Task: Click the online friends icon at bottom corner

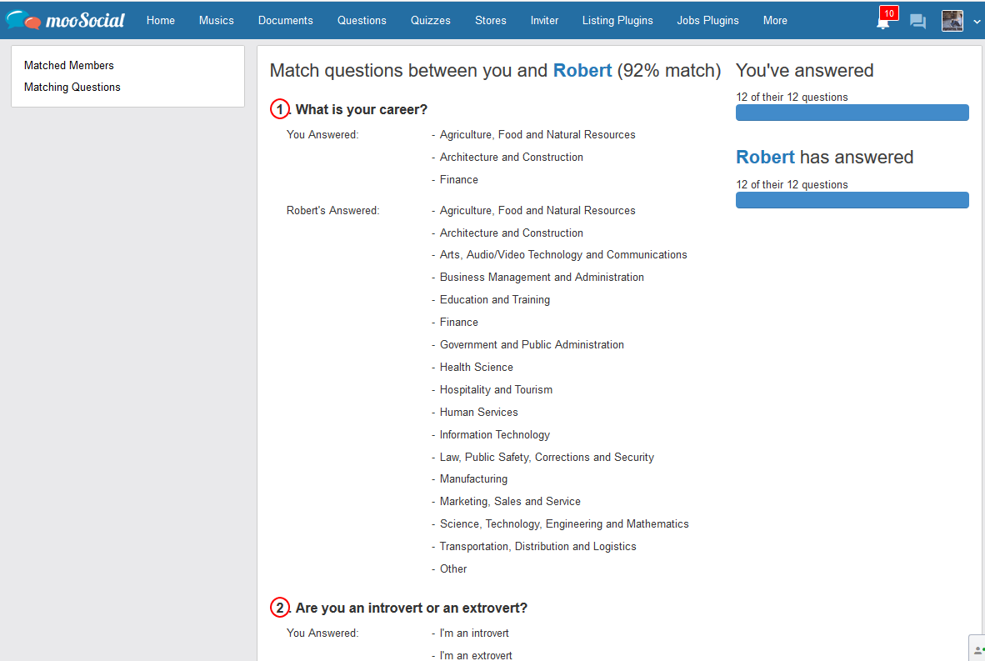Action: 977,649
